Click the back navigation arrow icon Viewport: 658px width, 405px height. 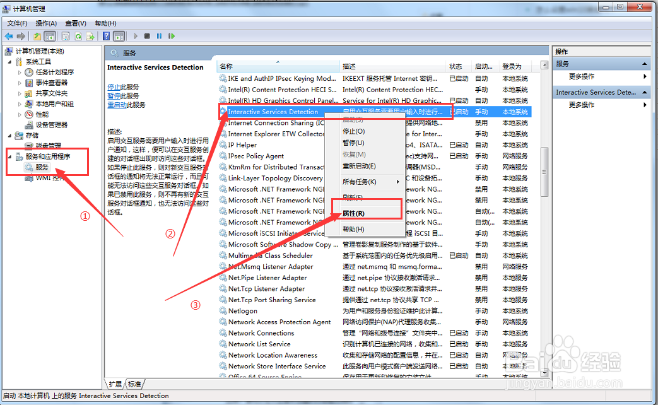click(9, 36)
